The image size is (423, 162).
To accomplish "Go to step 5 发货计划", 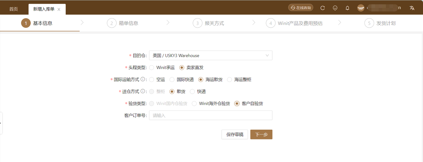I will pos(380,23).
